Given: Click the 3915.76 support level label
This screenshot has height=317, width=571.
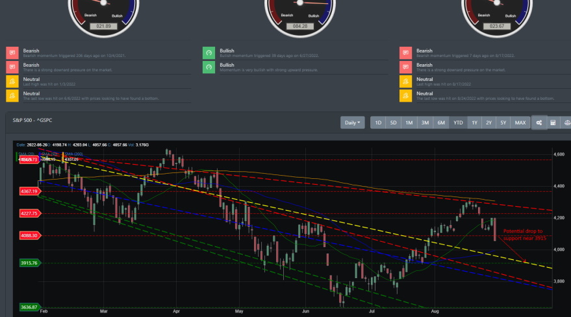Looking at the screenshot, I should (29, 263).
